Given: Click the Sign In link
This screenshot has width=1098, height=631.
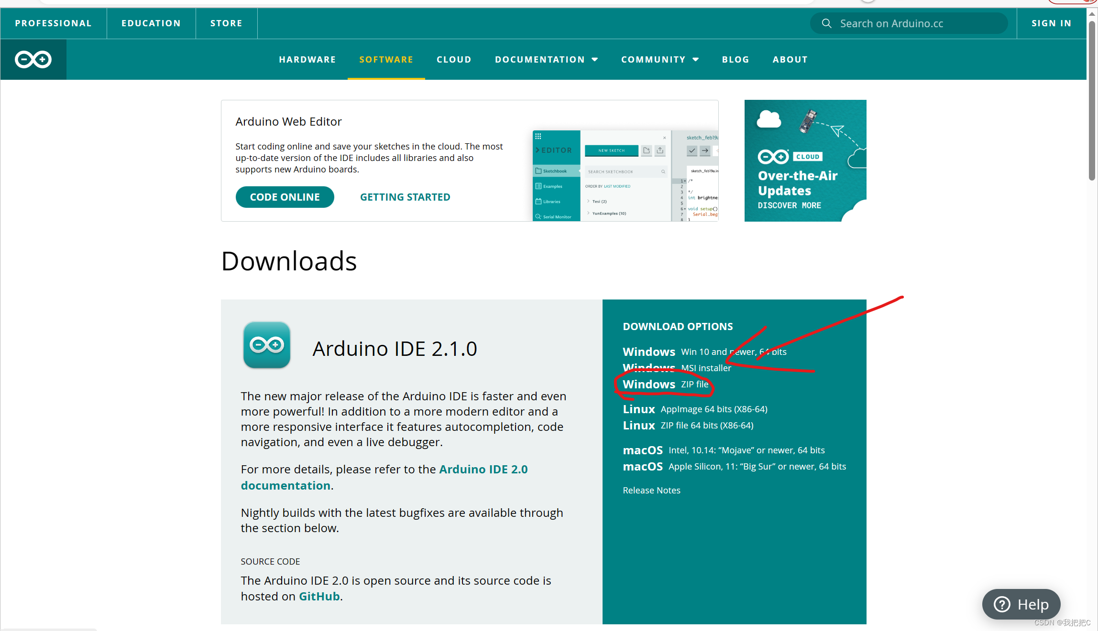Looking at the screenshot, I should (1052, 23).
